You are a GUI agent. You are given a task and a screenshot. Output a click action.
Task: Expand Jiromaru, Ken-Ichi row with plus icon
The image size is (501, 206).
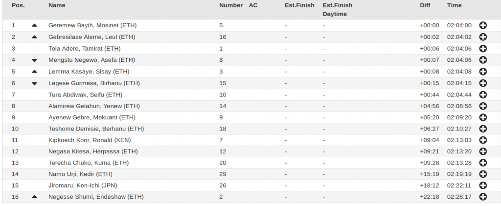point(483,186)
